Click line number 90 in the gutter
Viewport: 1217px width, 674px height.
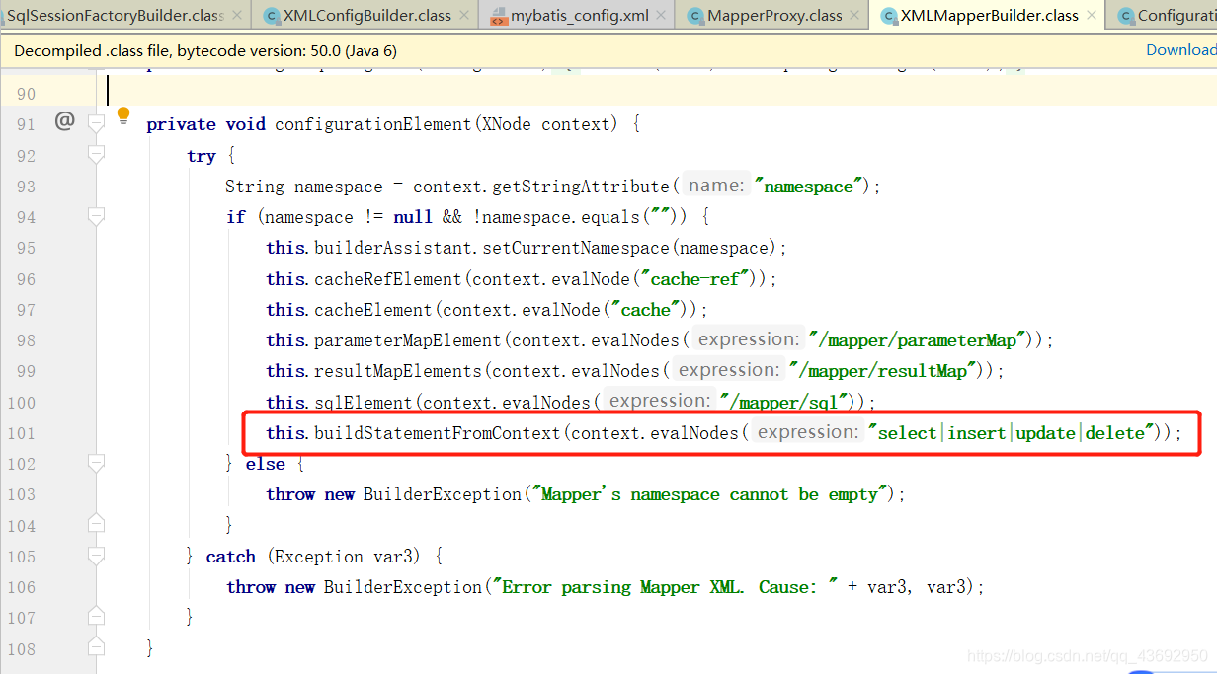pyautogui.click(x=26, y=94)
